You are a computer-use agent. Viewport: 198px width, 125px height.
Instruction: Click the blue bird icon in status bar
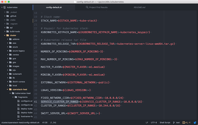[x=195, y=122]
